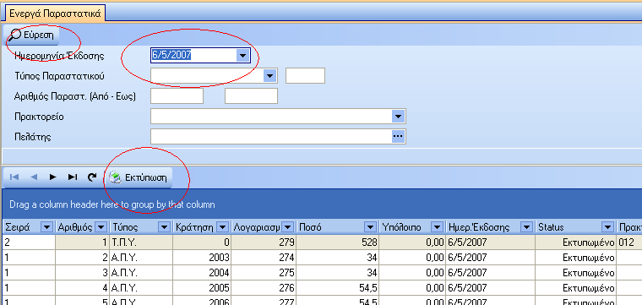
Task: Go to first record navigation icon
Action: pos(14,177)
